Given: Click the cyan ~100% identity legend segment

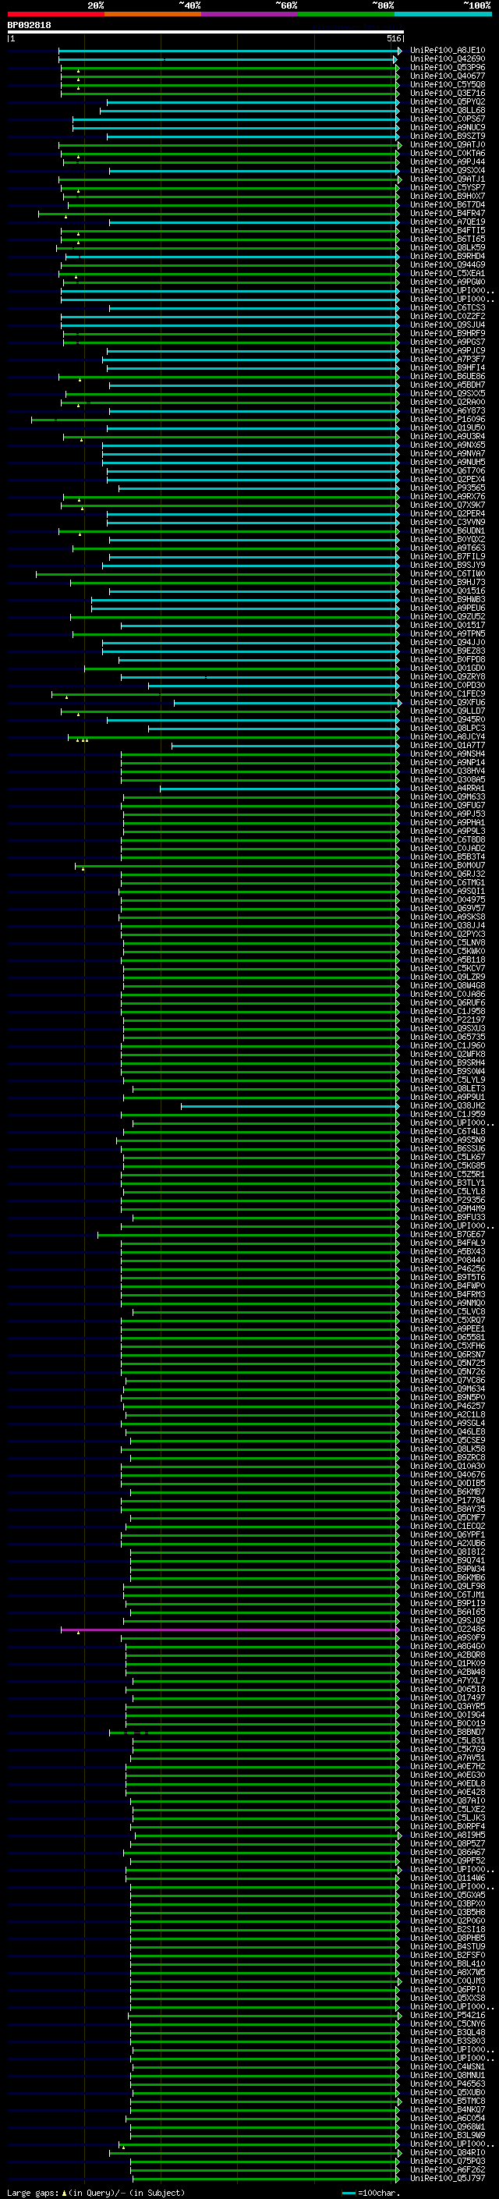Looking at the screenshot, I should point(444,14).
